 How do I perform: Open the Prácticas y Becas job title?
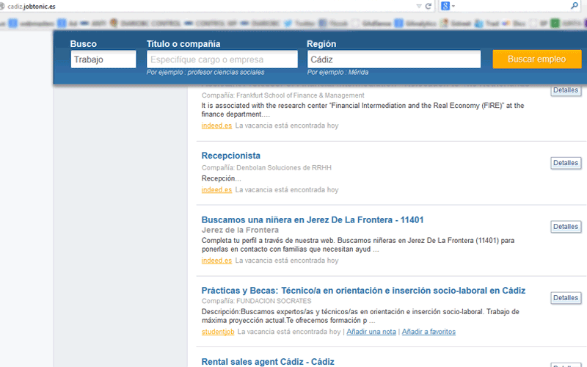(x=362, y=291)
